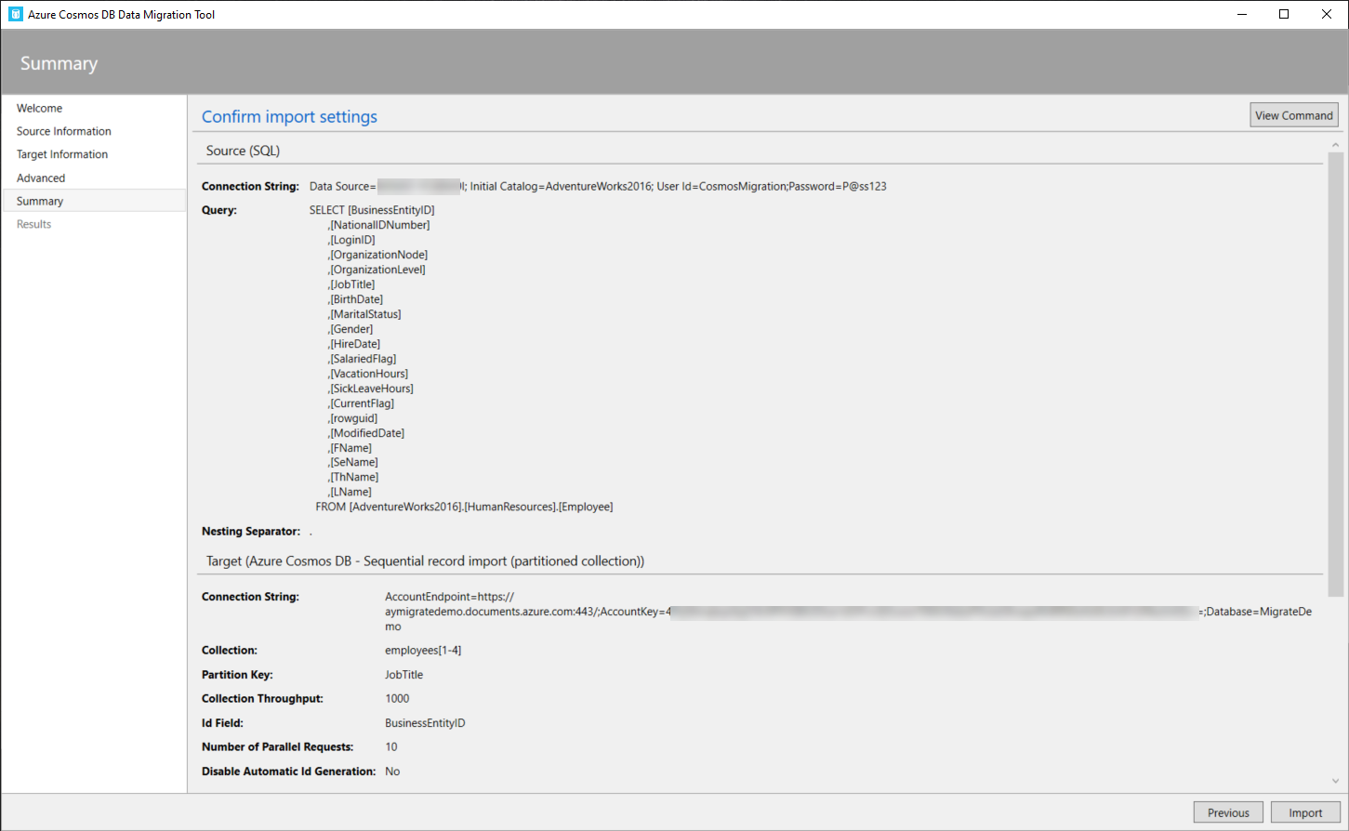Click the [OrganizationNode] query column
Viewport: 1349px width, 831px height.
377,255
